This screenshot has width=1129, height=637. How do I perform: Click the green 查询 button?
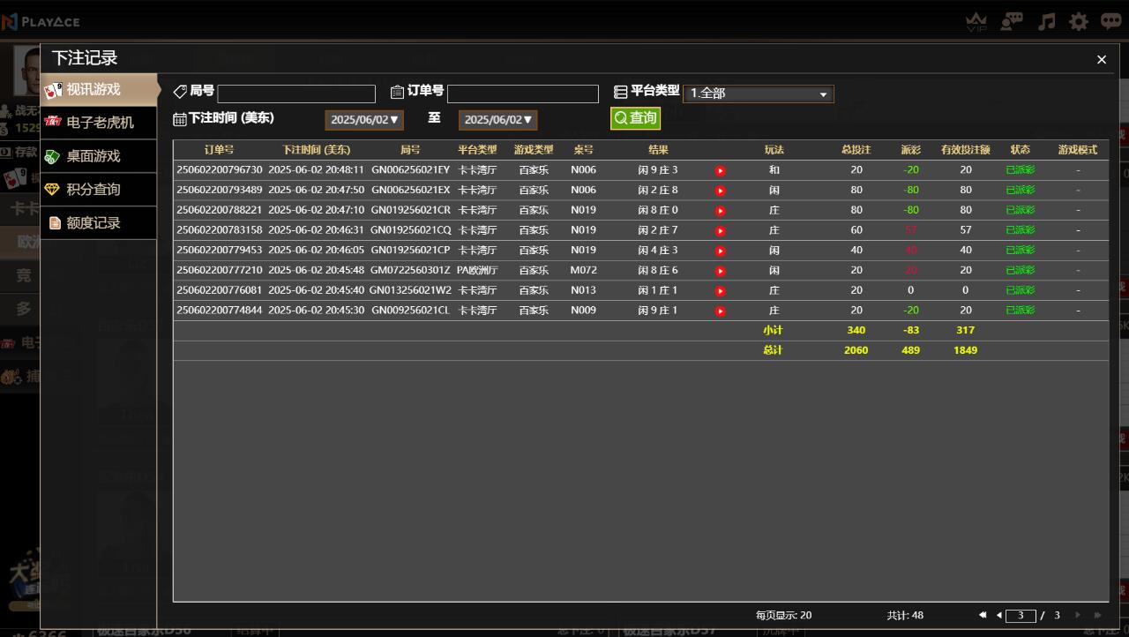[635, 118]
